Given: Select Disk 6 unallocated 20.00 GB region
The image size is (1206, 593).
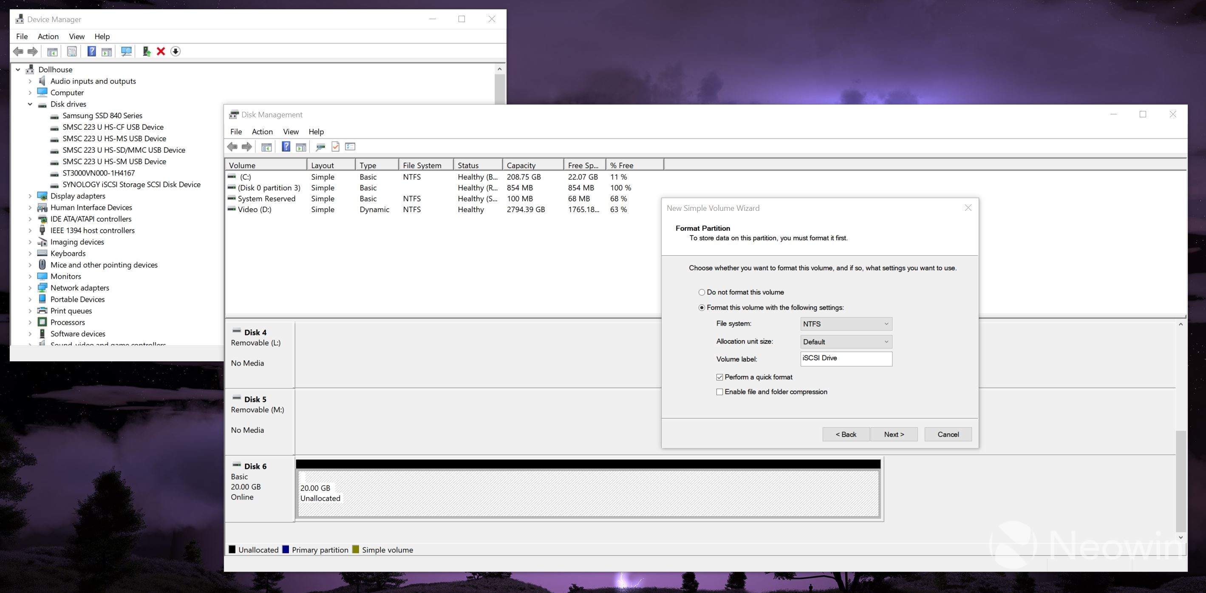Looking at the screenshot, I should tap(589, 494).
